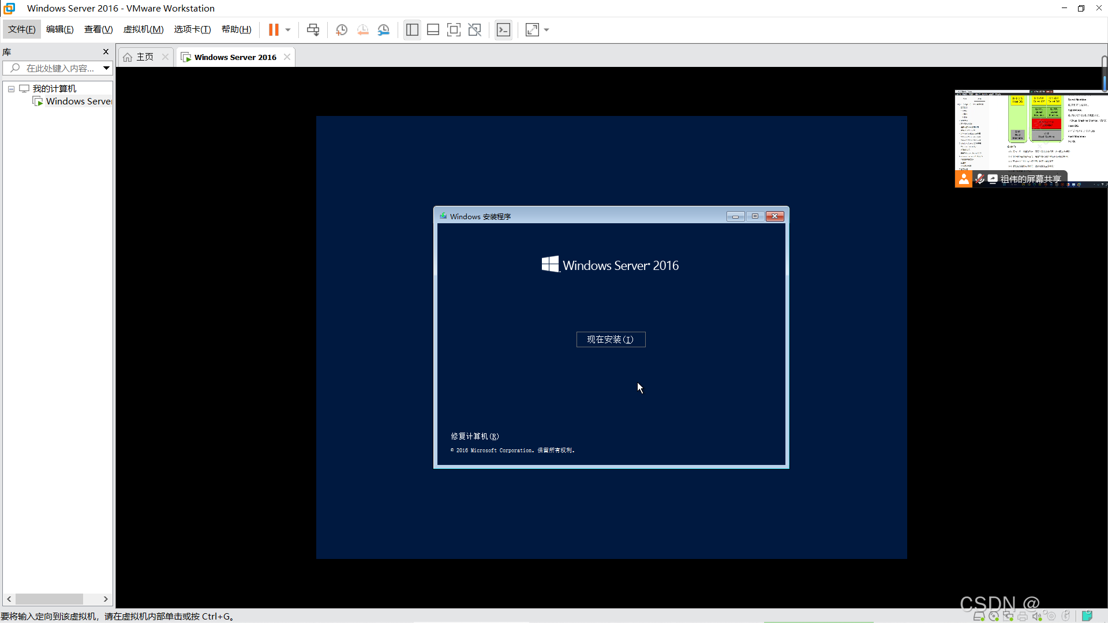The height and width of the screenshot is (623, 1108).
Task: Close the Windows 安装程序 dialog
Action: click(x=774, y=216)
